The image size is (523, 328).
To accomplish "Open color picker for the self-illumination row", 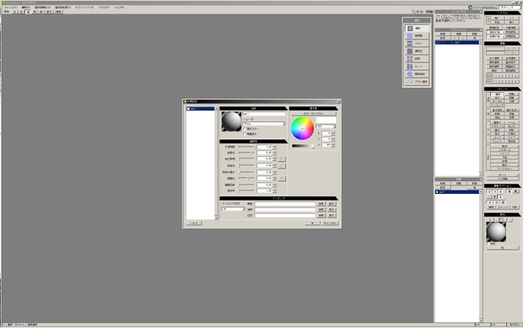I will pos(282,159).
